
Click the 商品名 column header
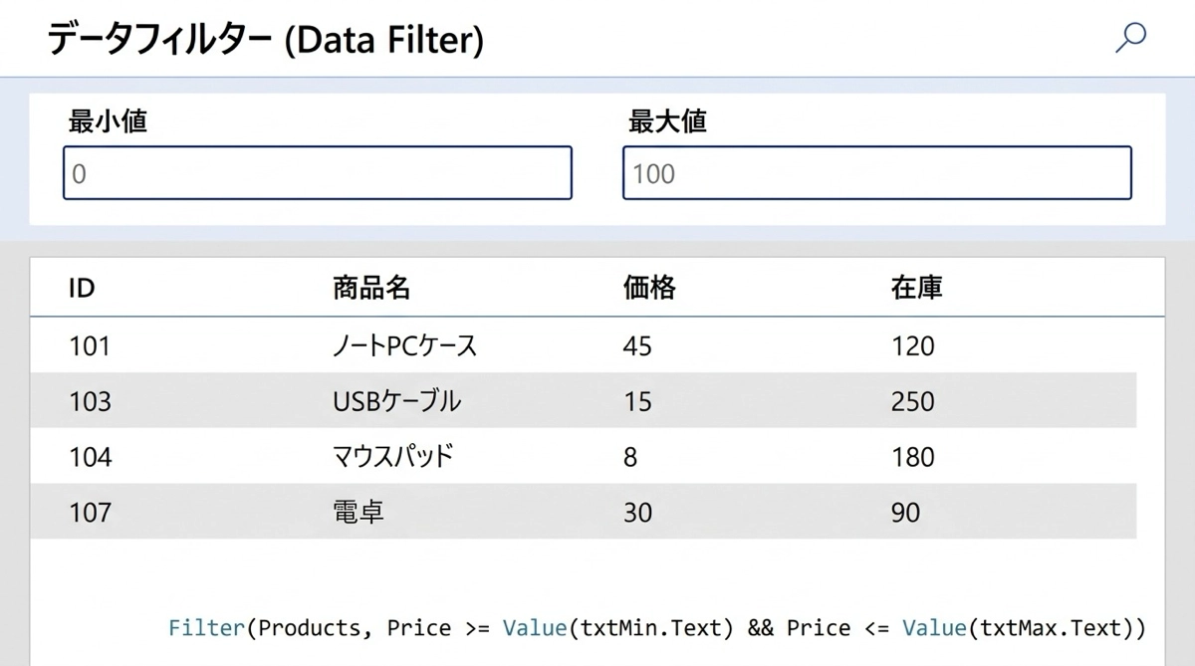coord(370,288)
